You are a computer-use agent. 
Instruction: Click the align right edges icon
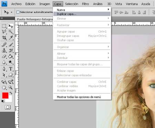click(x=144, y=12)
